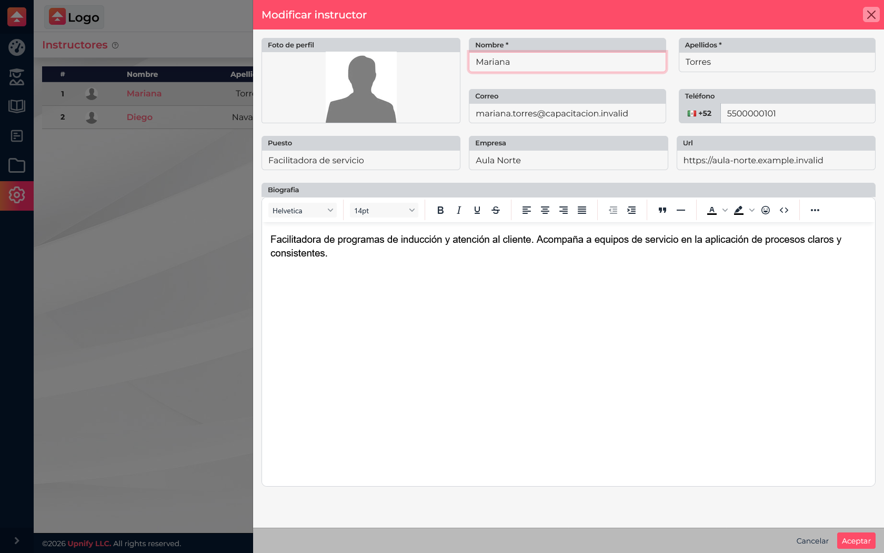Screen dimensions: 884x553
Task: Apply text color with the A icon
Action: pyautogui.click(x=712, y=210)
